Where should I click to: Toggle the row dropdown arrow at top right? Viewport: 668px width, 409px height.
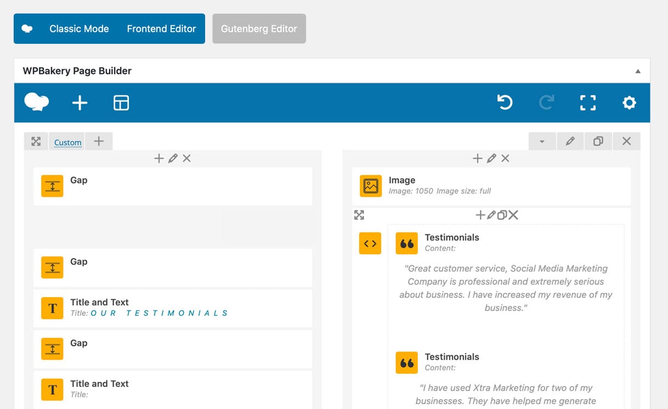click(542, 141)
